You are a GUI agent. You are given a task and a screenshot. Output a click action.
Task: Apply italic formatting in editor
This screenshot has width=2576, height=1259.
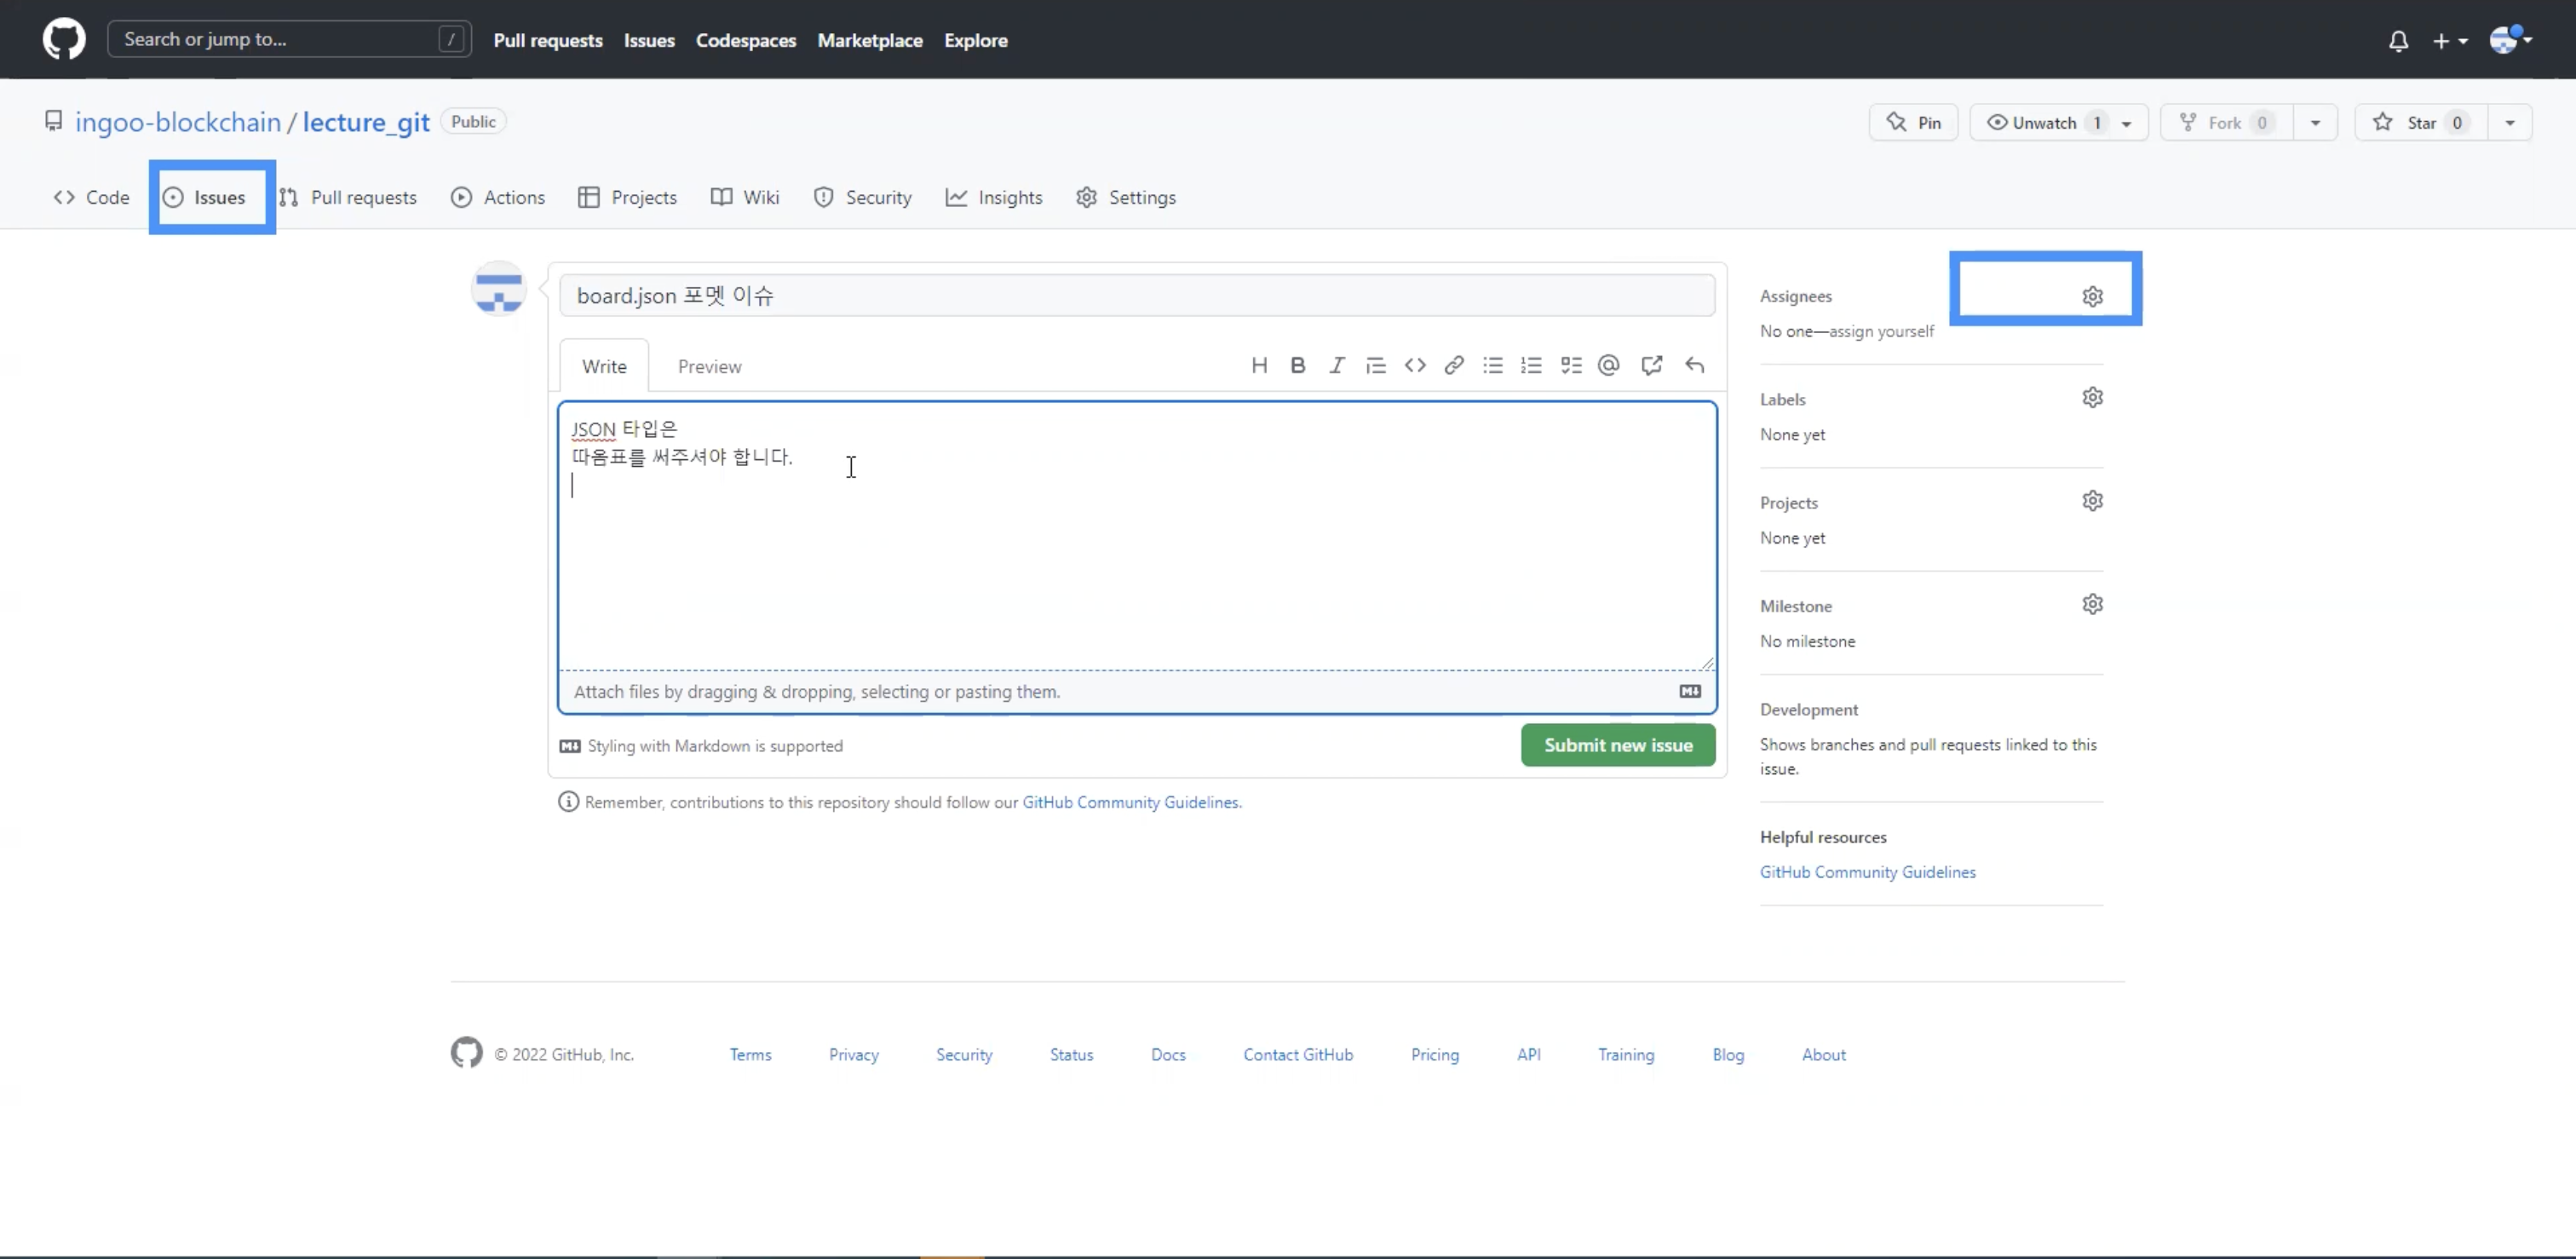point(1337,365)
